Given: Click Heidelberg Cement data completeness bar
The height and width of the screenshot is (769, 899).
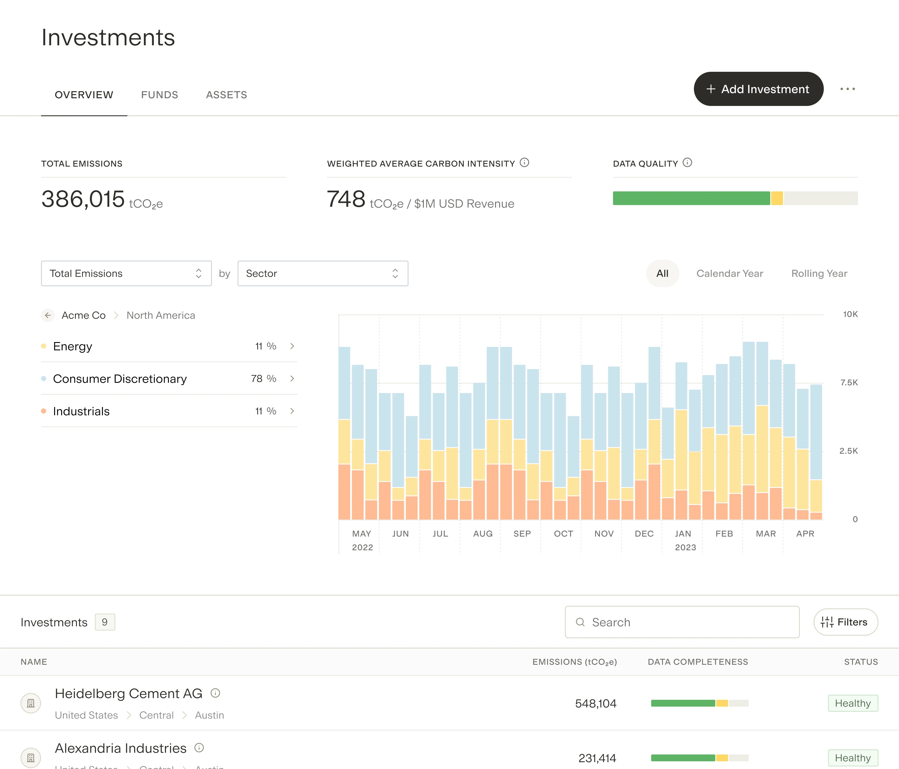Looking at the screenshot, I should [x=699, y=703].
